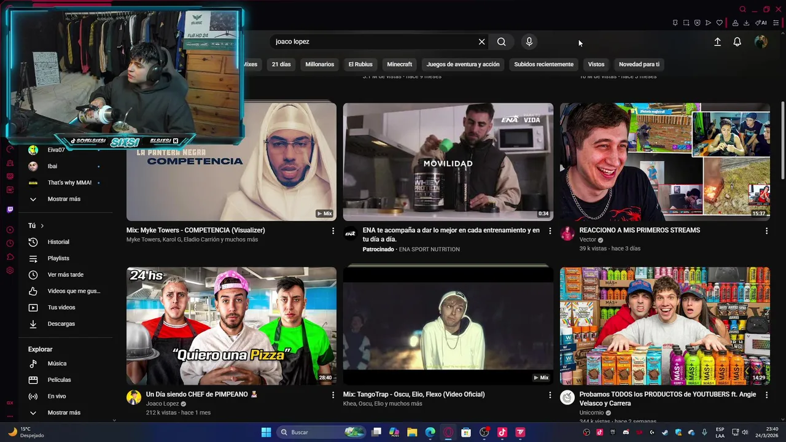Viewport: 786px width, 442px height.
Task: Play the Quiero una Pizza chef thumbnail
Action: (x=232, y=326)
